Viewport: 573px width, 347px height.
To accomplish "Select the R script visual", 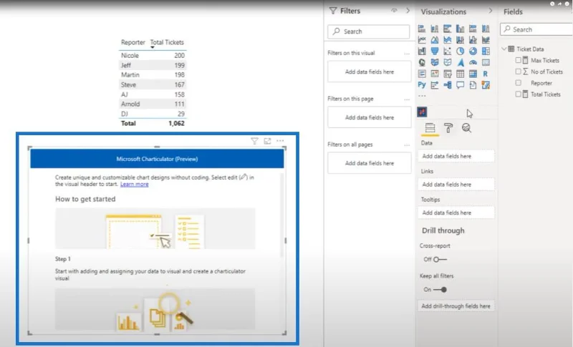I will point(486,74).
